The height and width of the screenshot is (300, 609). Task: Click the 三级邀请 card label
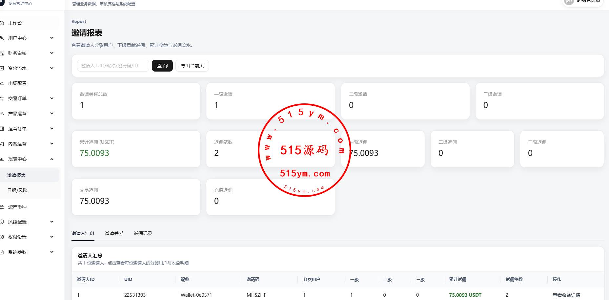[x=493, y=94]
